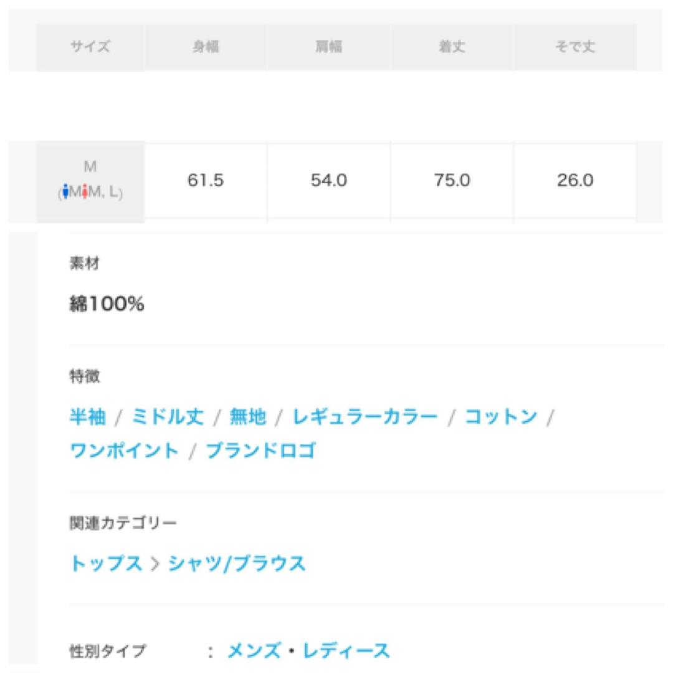673x673 pixels.
Task: Open the 半袖 feature link
Action: (x=88, y=417)
